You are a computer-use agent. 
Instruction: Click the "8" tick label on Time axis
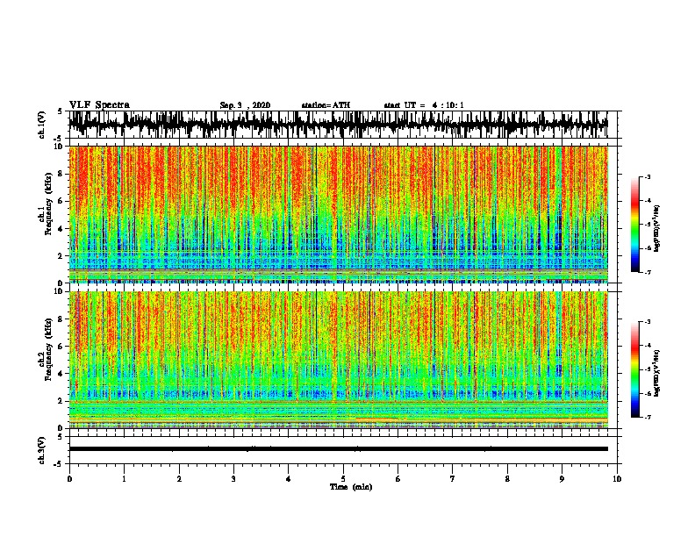pyautogui.click(x=507, y=479)
